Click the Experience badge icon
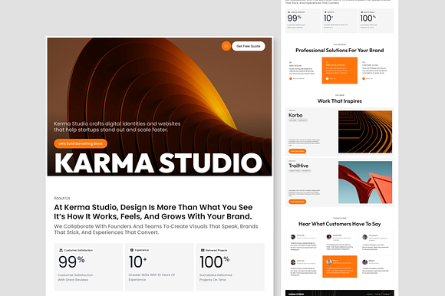The image size is (445, 296). 132,250
